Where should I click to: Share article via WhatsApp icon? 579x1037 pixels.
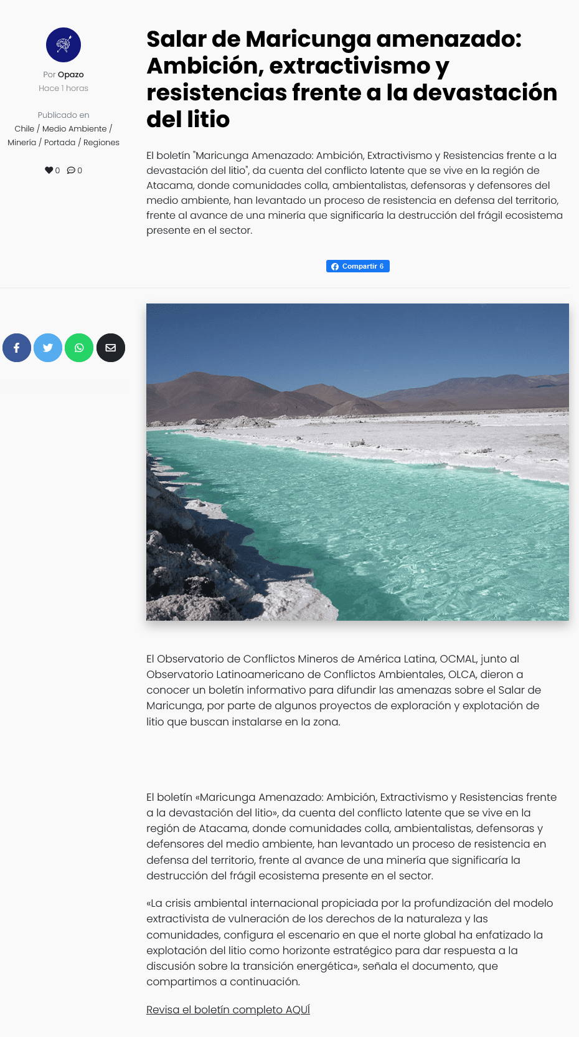(x=79, y=348)
